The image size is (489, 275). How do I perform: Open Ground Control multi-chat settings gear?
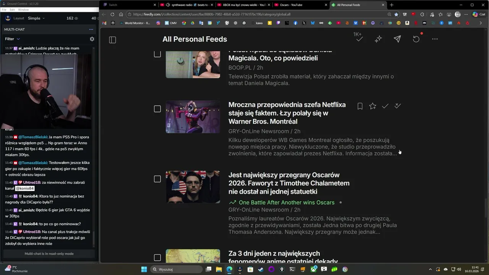tap(92, 39)
